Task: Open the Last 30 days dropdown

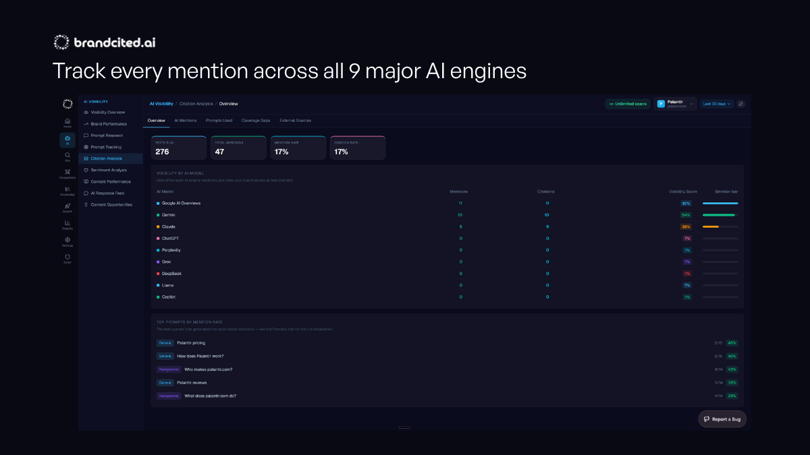Action: click(x=716, y=104)
